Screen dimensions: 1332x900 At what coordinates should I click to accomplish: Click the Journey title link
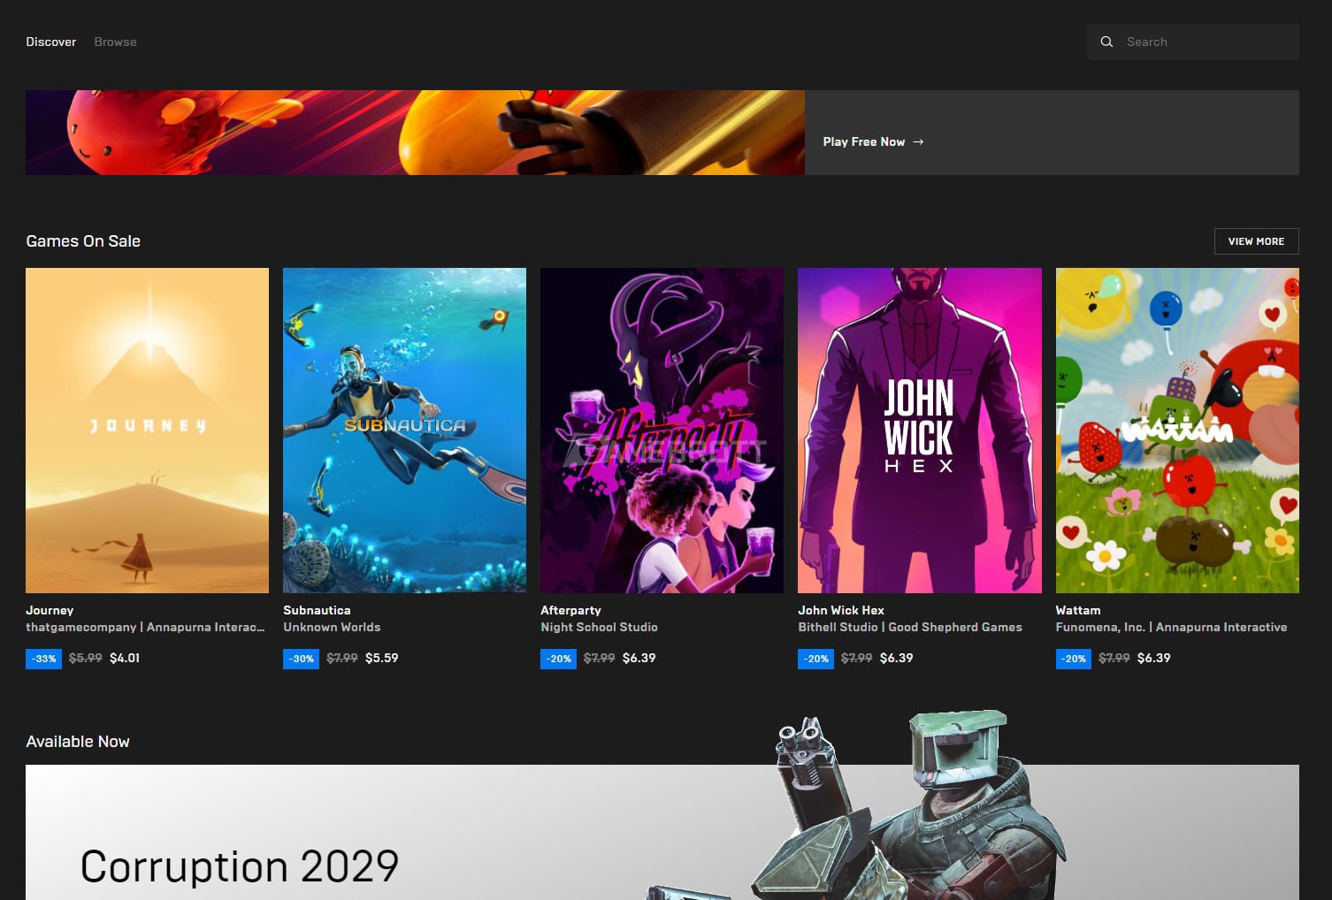[50, 610]
